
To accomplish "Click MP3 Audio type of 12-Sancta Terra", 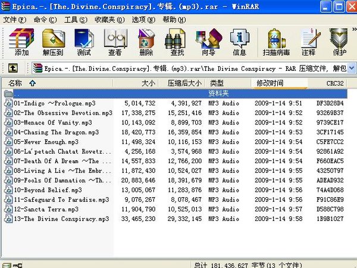I will click(224, 209).
